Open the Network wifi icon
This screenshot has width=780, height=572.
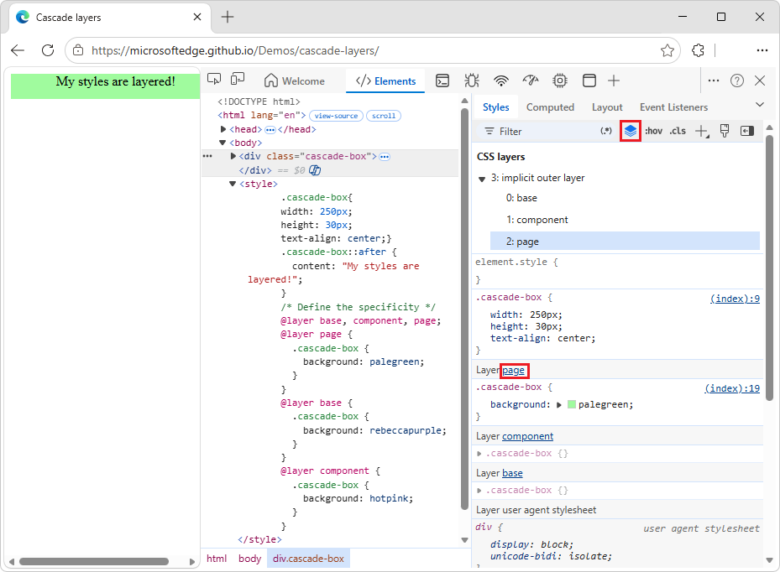point(501,81)
